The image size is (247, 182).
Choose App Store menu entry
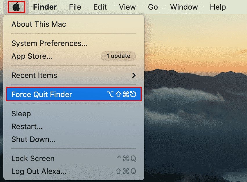[32, 56]
